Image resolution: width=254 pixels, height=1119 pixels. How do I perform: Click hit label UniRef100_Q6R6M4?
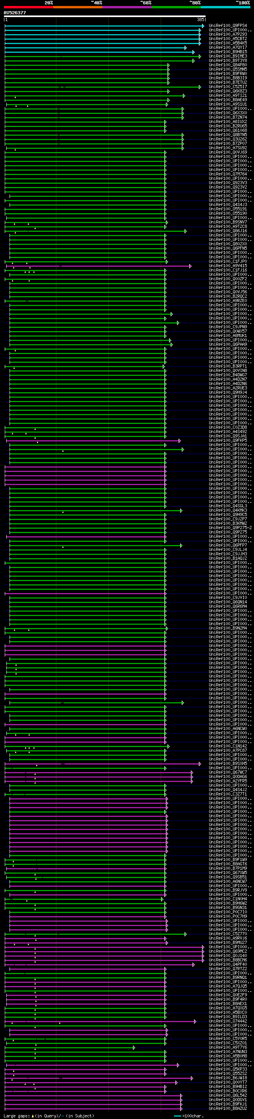(228, 607)
